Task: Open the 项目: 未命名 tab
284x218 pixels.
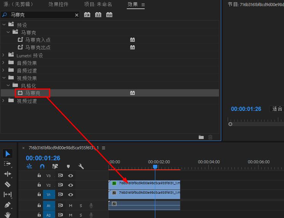Action: (98, 4)
